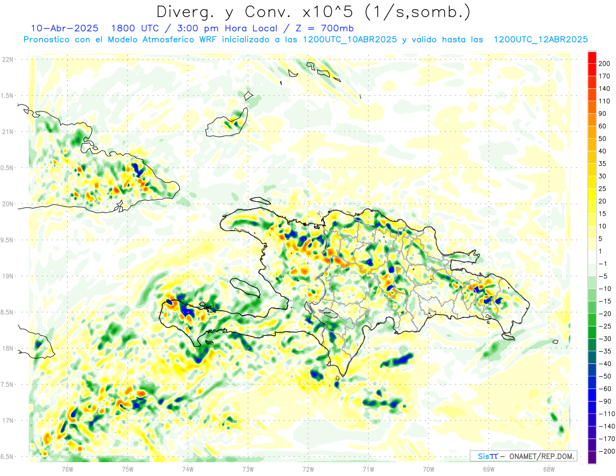Click the '73W' longitude label
This screenshot has width=616, height=476.
coord(248,469)
